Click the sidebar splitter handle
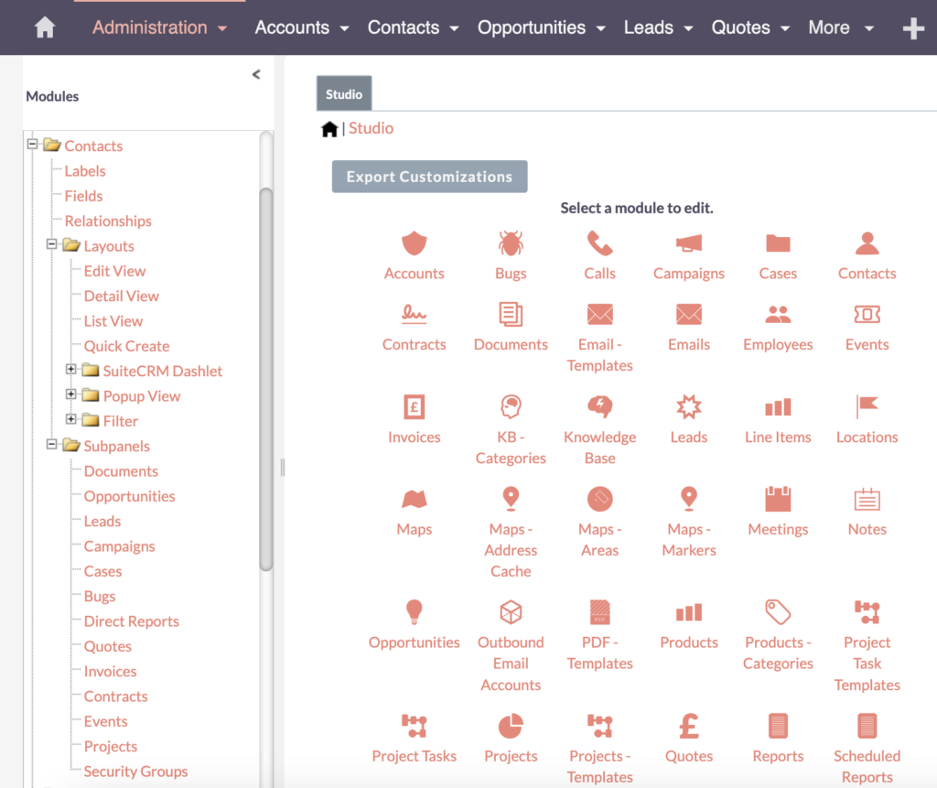937x788 pixels. pos(283,467)
